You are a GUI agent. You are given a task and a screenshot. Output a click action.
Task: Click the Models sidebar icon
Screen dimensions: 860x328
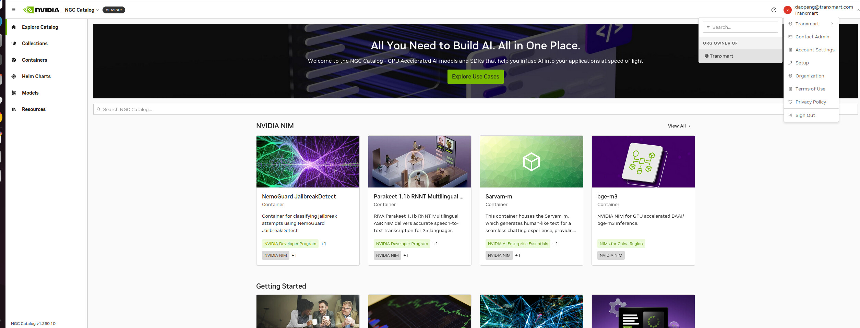point(14,93)
